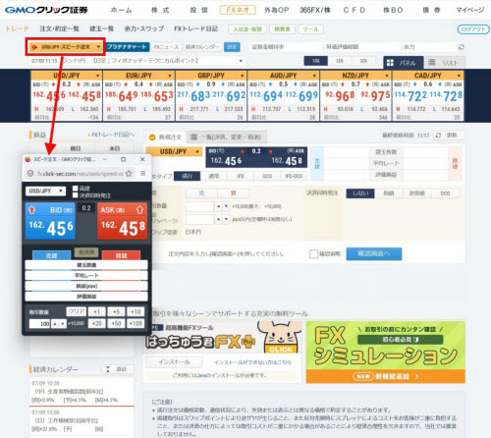Refresh the account balance with the circular arrow icon
The image size is (491, 438).
[x=462, y=47]
